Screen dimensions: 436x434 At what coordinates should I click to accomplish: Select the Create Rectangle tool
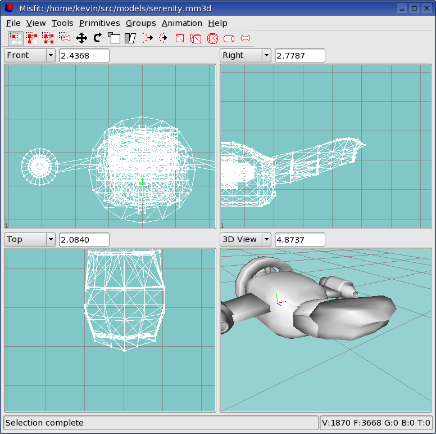[180, 38]
